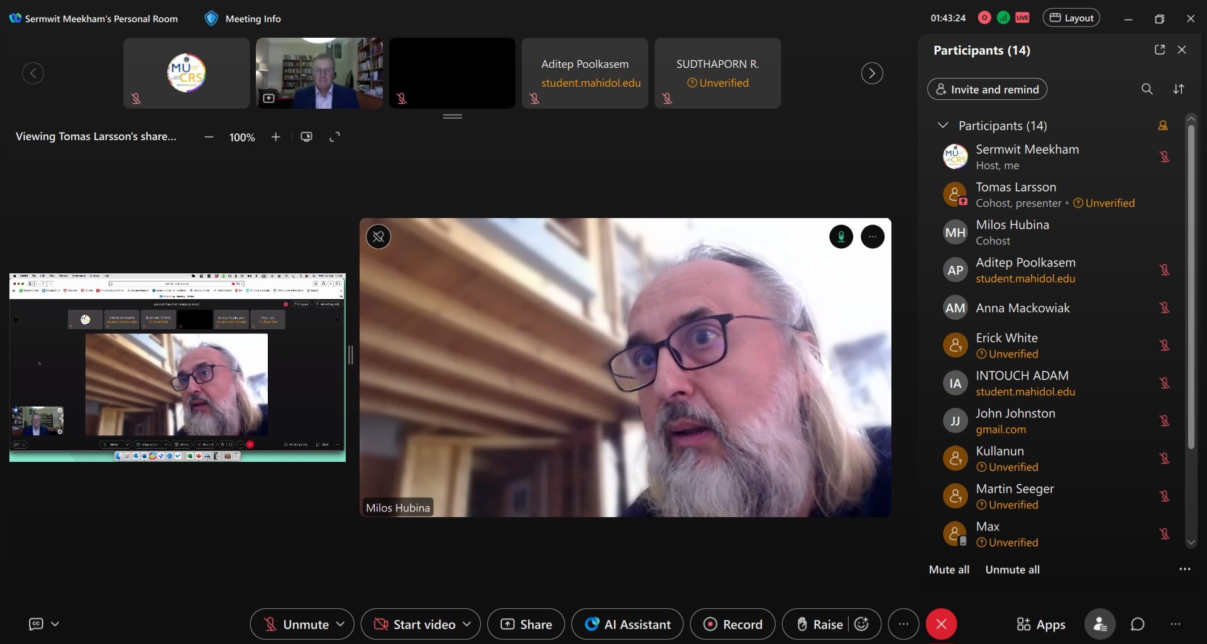The width and height of the screenshot is (1207, 644).
Task: Search participants with the magnifier icon
Action: click(x=1147, y=89)
